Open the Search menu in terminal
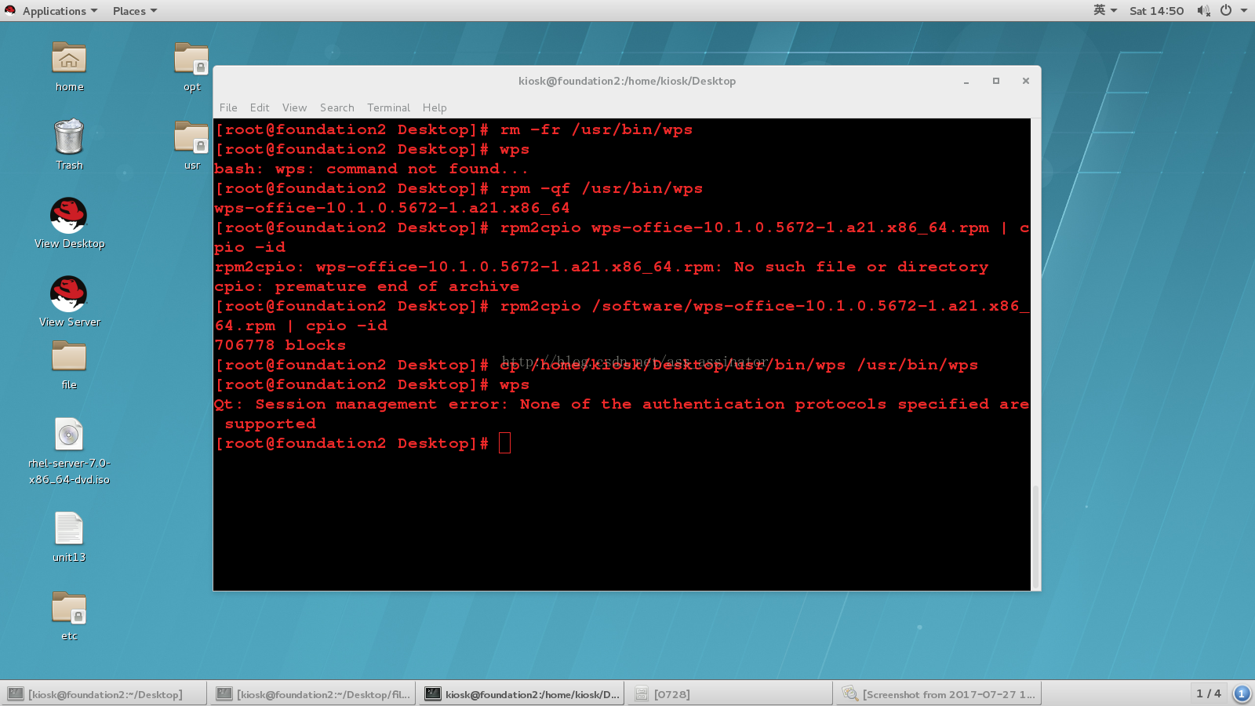The width and height of the screenshot is (1255, 706). coord(336,107)
